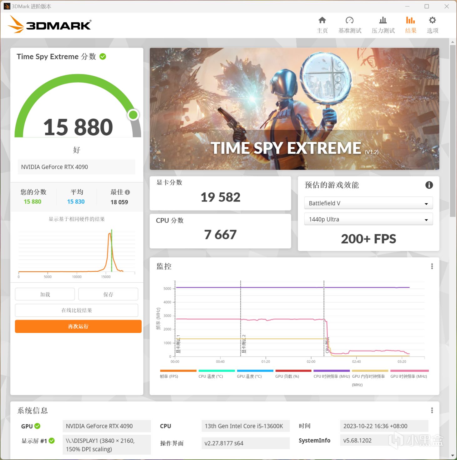Toggle the 帧率 (FPS) orange legend swatch
457x460 pixels.
pyautogui.click(x=178, y=371)
